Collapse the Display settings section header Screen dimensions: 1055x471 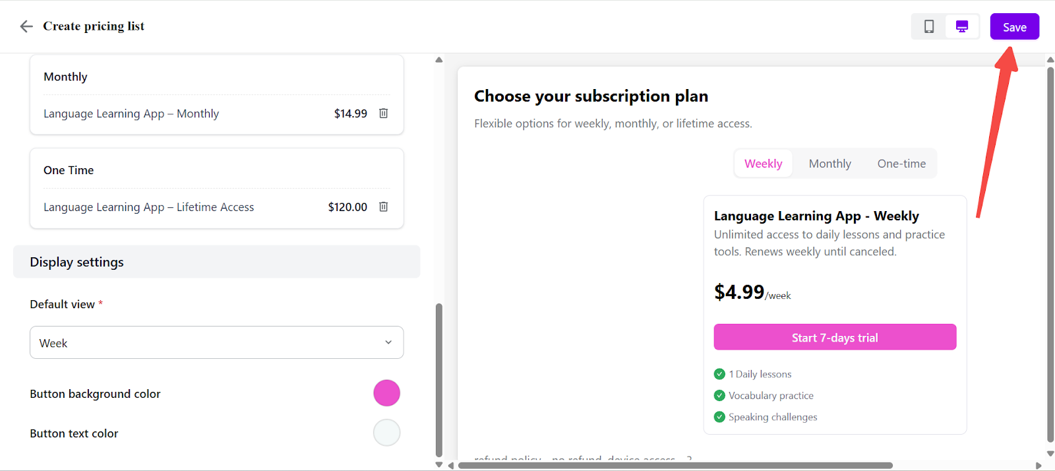216,262
